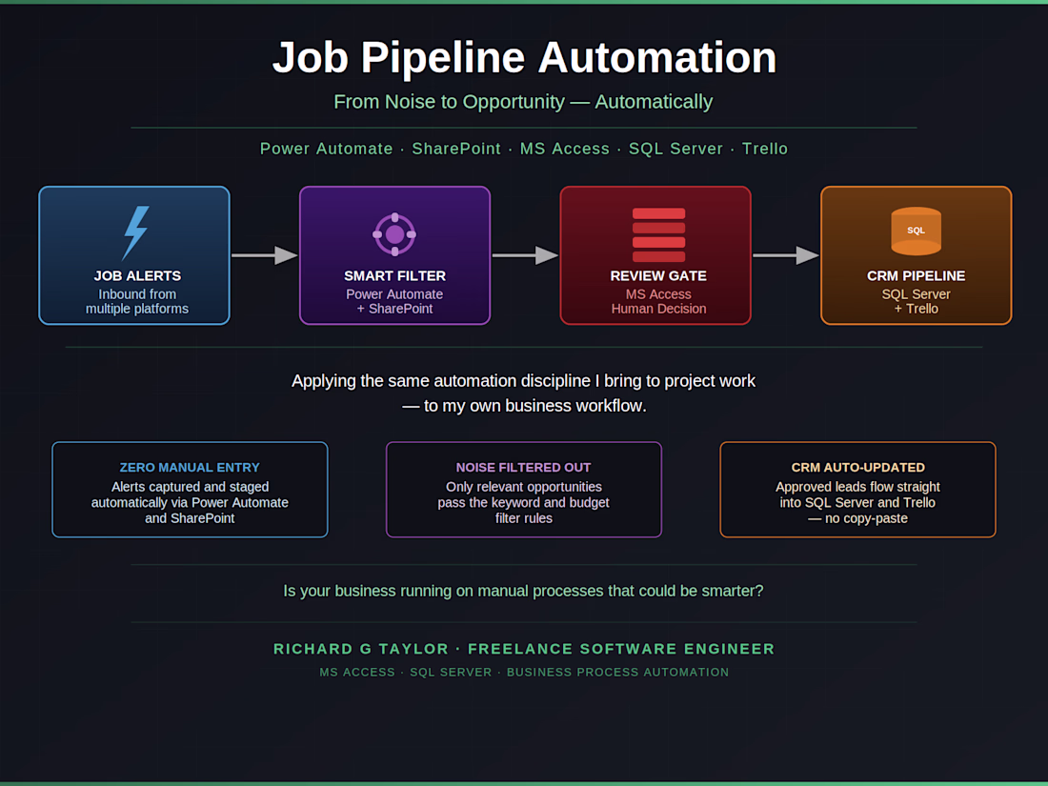Viewport: 1048px width, 786px height.
Task: Click the 'Power Automate · SharePoint · MS Access' technology line
Action: (524, 149)
